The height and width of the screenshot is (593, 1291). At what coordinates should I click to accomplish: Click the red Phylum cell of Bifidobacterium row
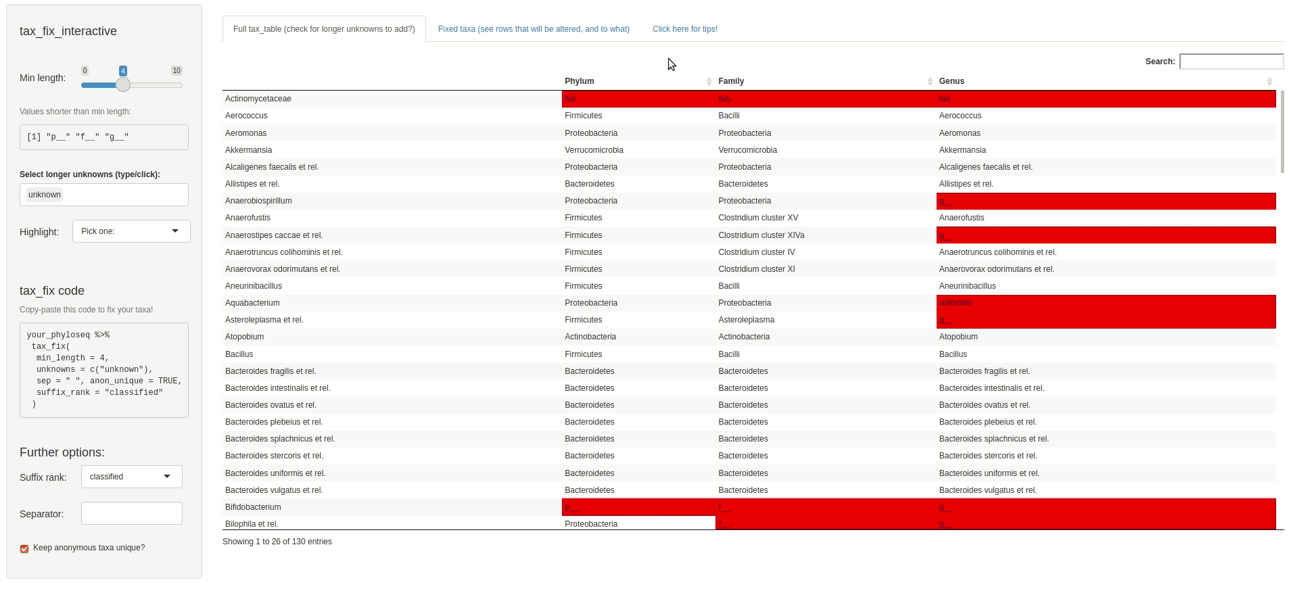[x=638, y=507]
